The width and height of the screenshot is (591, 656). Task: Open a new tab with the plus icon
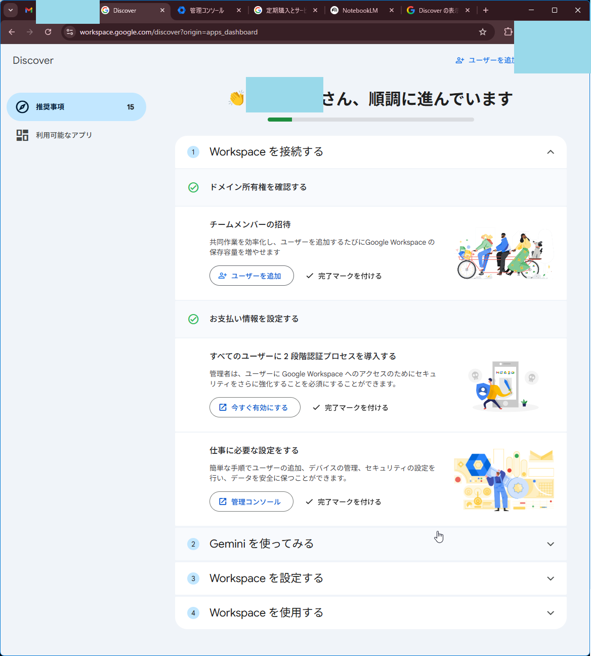(x=486, y=10)
